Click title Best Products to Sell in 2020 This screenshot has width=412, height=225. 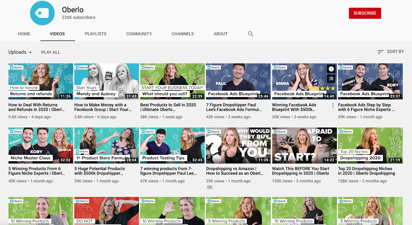[x=168, y=107]
